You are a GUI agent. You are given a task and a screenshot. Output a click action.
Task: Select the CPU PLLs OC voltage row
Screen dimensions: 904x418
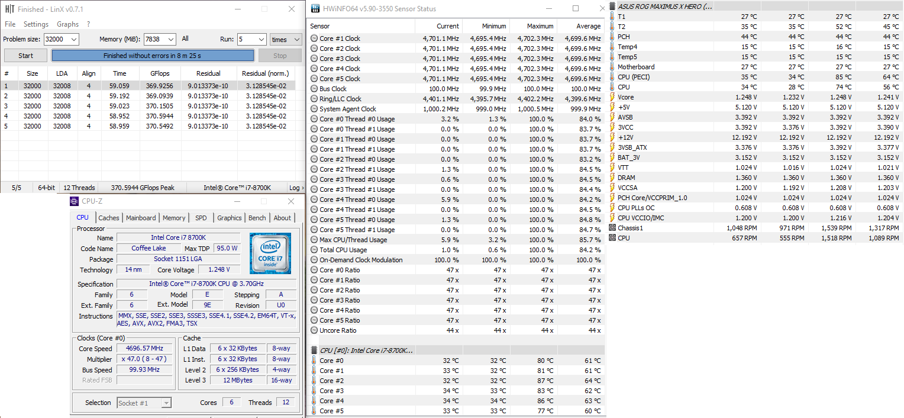[756, 208]
